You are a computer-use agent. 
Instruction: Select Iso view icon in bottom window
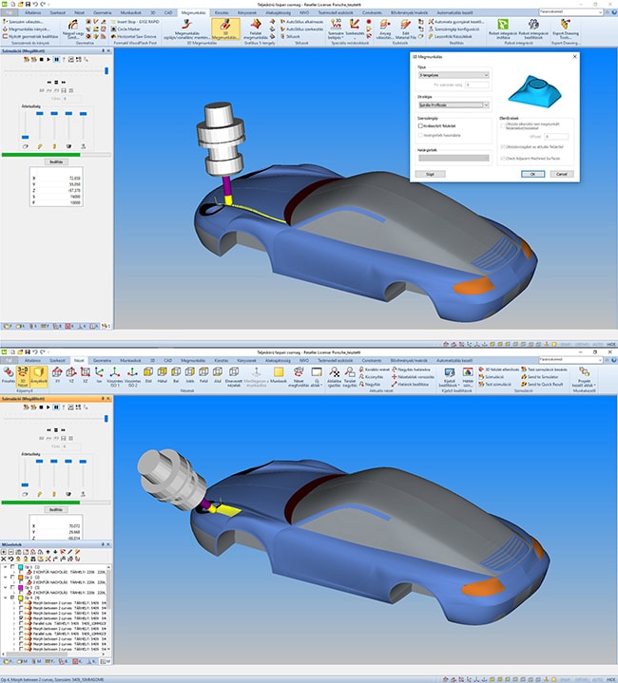(100, 374)
